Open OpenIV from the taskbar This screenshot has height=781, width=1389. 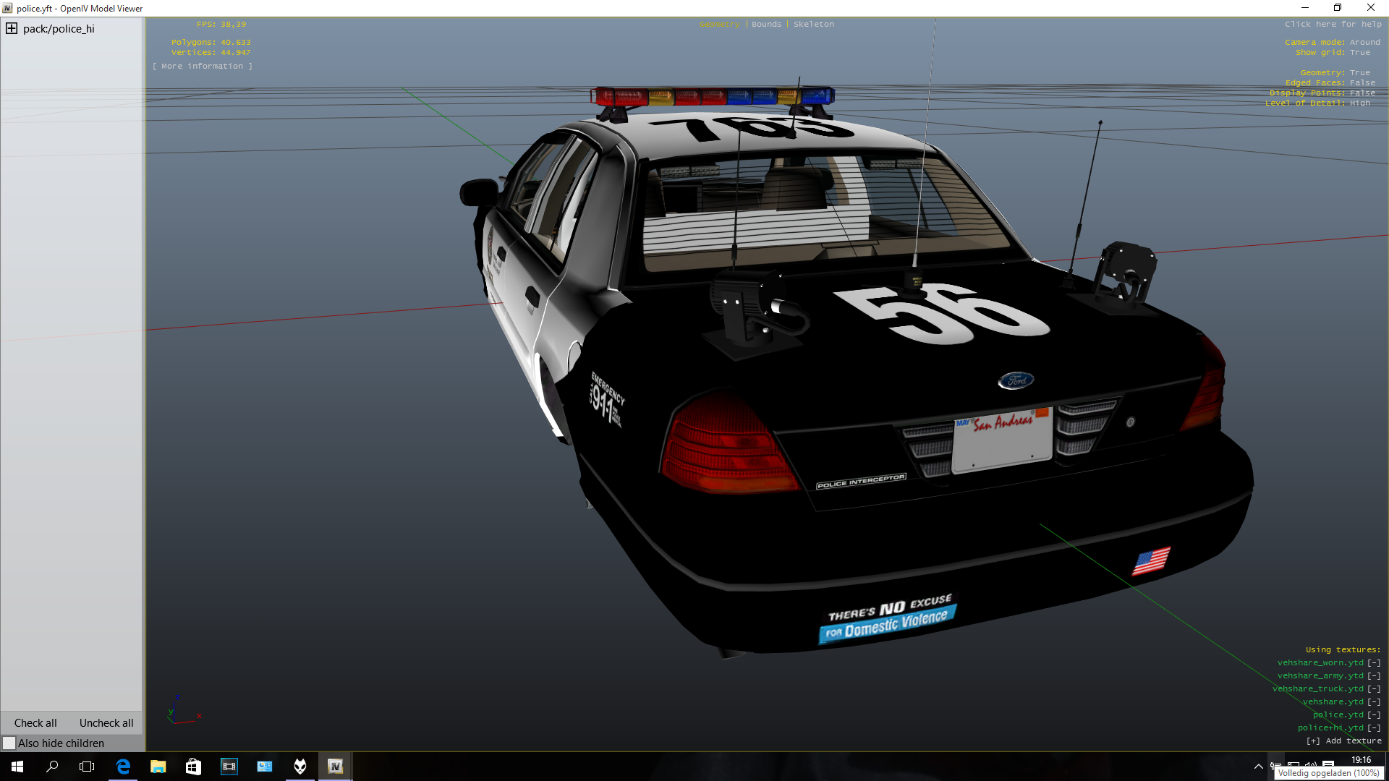tap(335, 767)
